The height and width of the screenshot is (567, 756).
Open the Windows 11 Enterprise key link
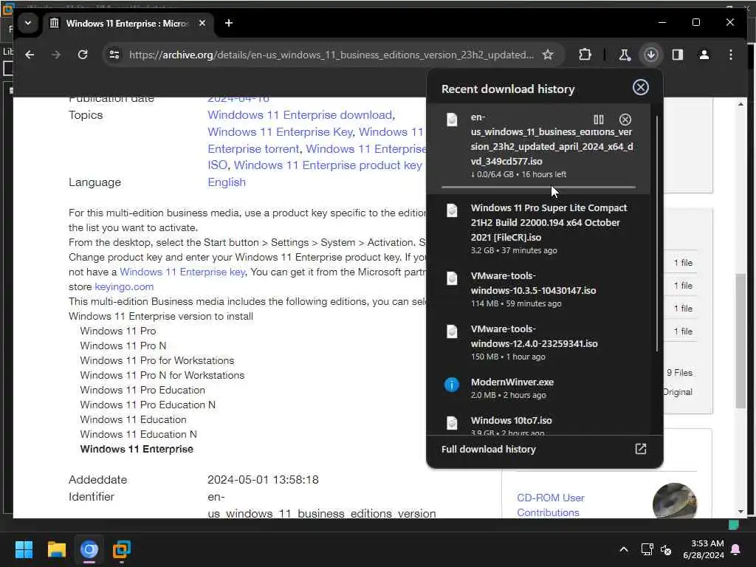[x=182, y=272]
